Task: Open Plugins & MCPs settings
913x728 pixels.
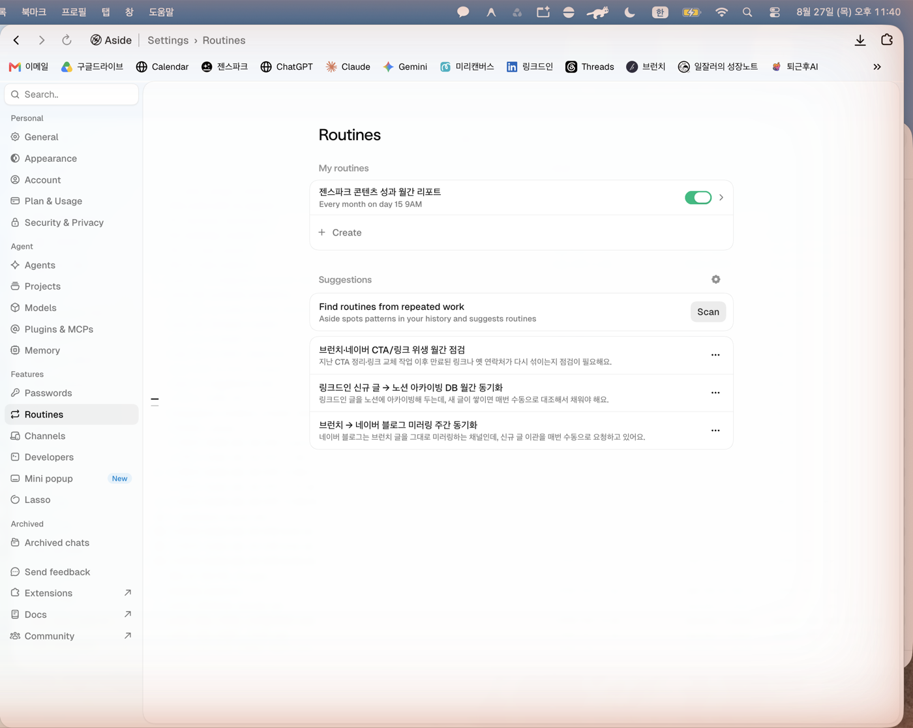Action: tap(72, 329)
